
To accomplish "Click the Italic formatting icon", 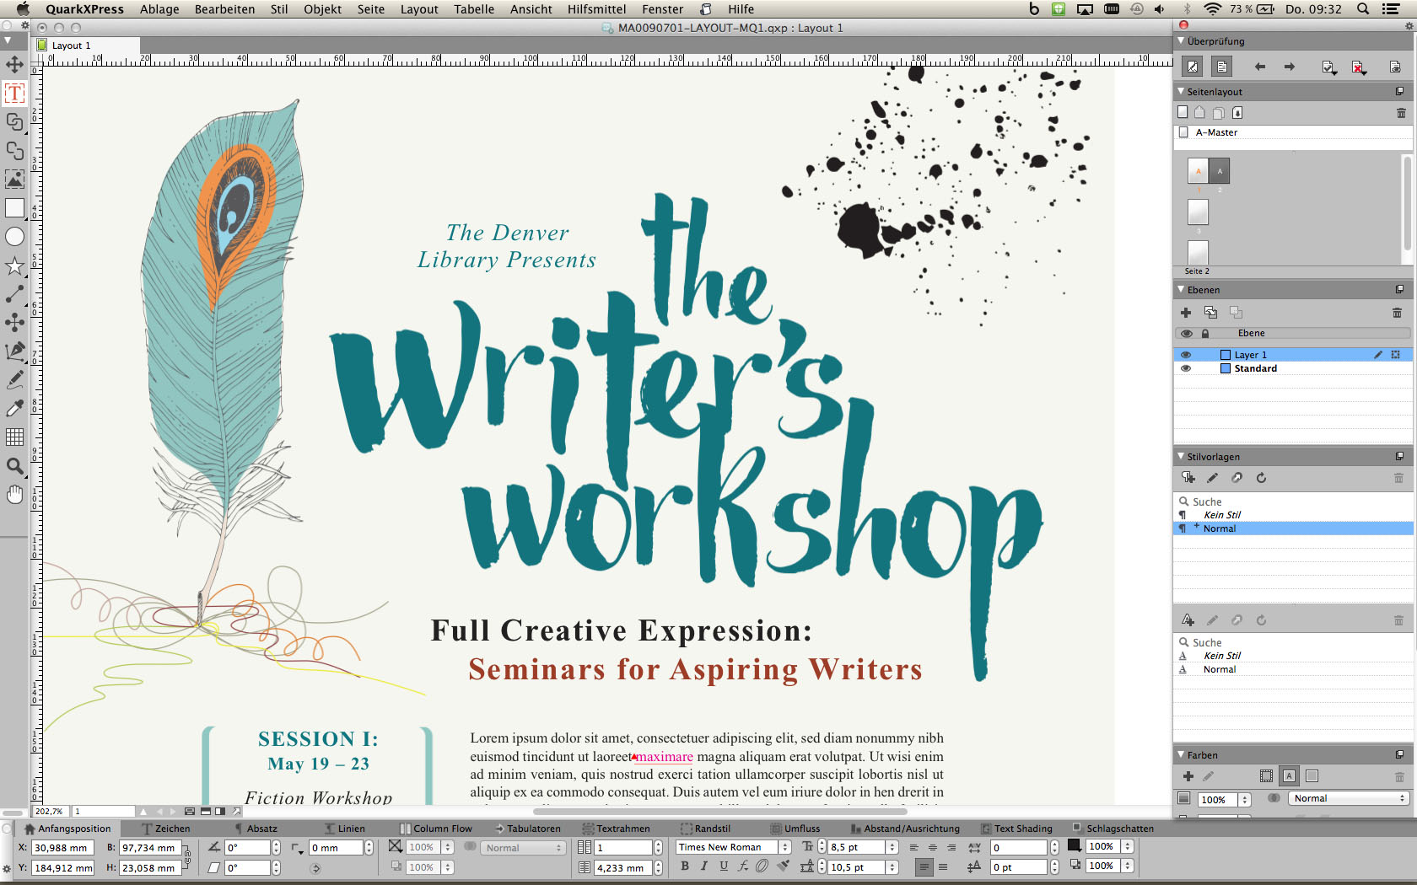I will coord(704,866).
